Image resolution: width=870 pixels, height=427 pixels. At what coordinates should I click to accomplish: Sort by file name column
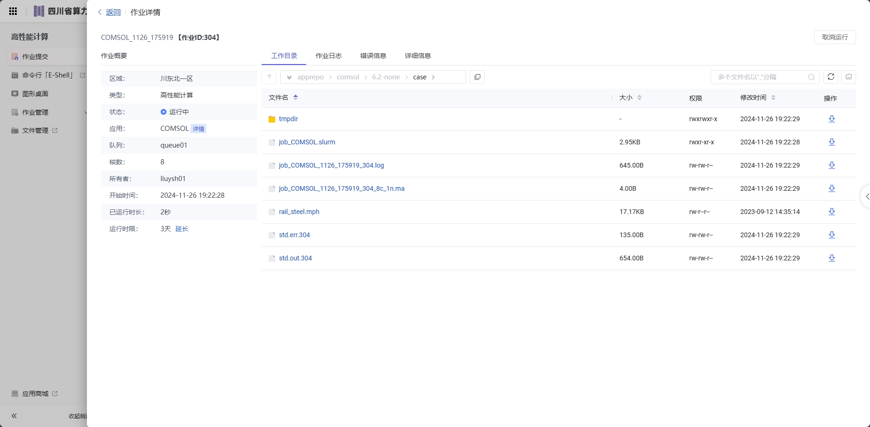296,97
